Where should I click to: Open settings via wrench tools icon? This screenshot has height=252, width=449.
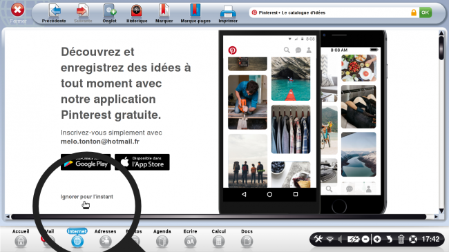coord(318,239)
